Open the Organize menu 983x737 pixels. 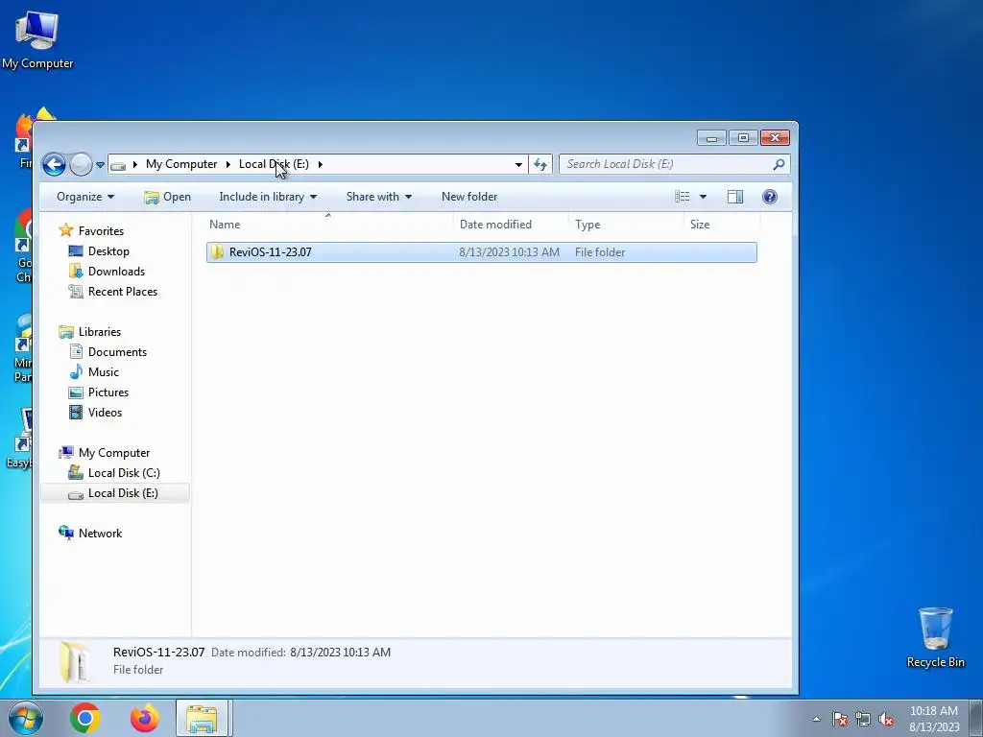click(85, 197)
